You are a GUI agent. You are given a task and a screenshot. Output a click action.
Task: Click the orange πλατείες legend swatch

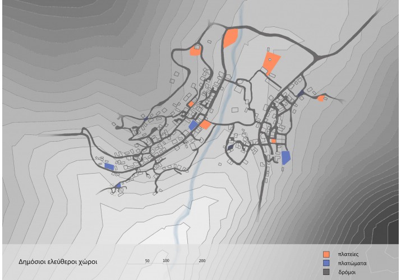point(326,254)
